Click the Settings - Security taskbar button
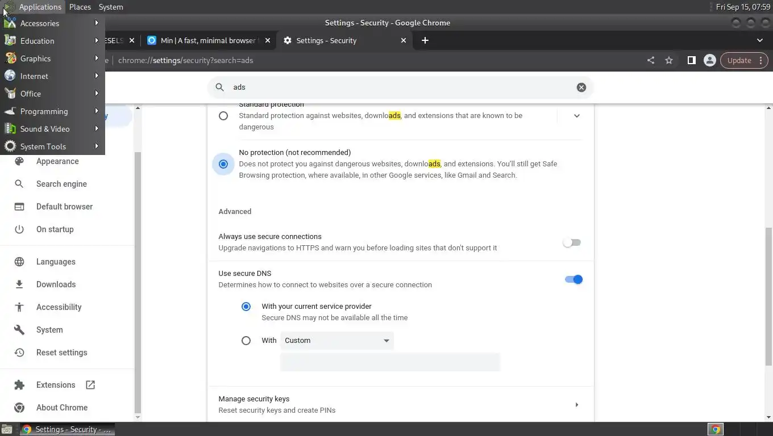 pyautogui.click(x=67, y=429)
